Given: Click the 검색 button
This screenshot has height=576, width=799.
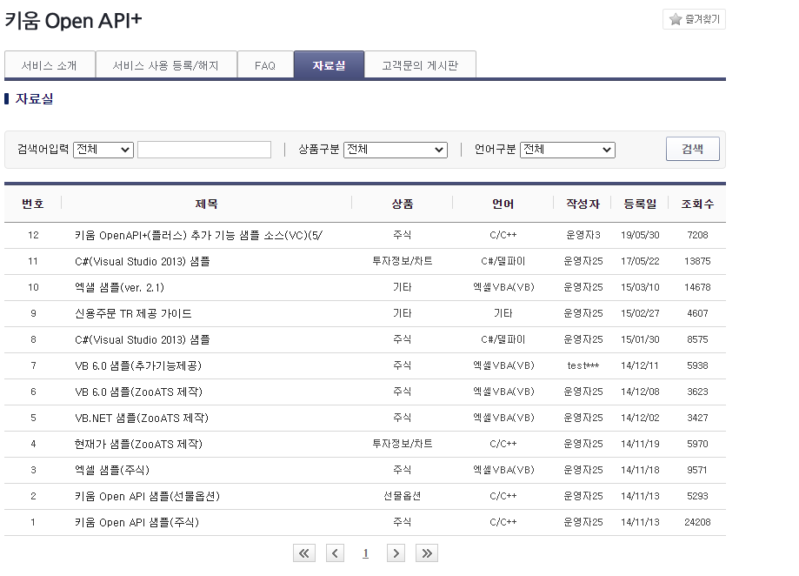Looking at the screenshot, I should (x=693, y=149).
